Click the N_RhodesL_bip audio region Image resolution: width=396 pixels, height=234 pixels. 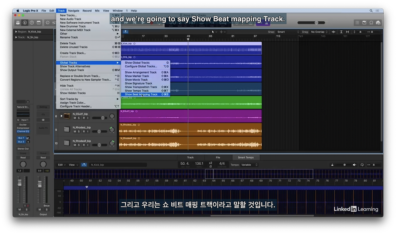tap(190, 130)
